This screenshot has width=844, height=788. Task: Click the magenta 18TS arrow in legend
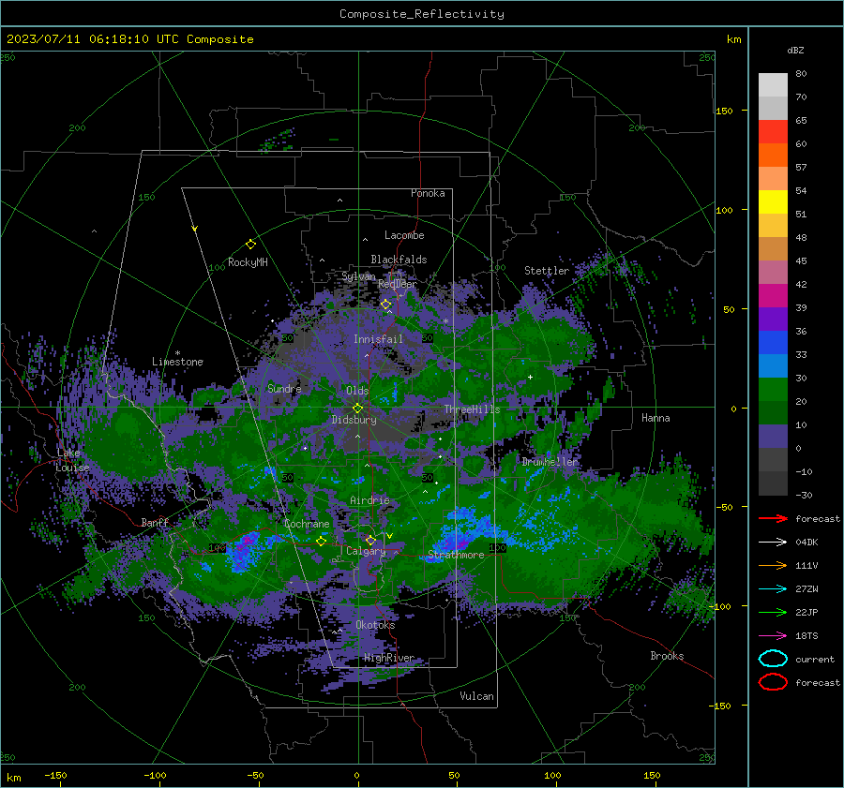pyautogui.click(x=773, y=636)
